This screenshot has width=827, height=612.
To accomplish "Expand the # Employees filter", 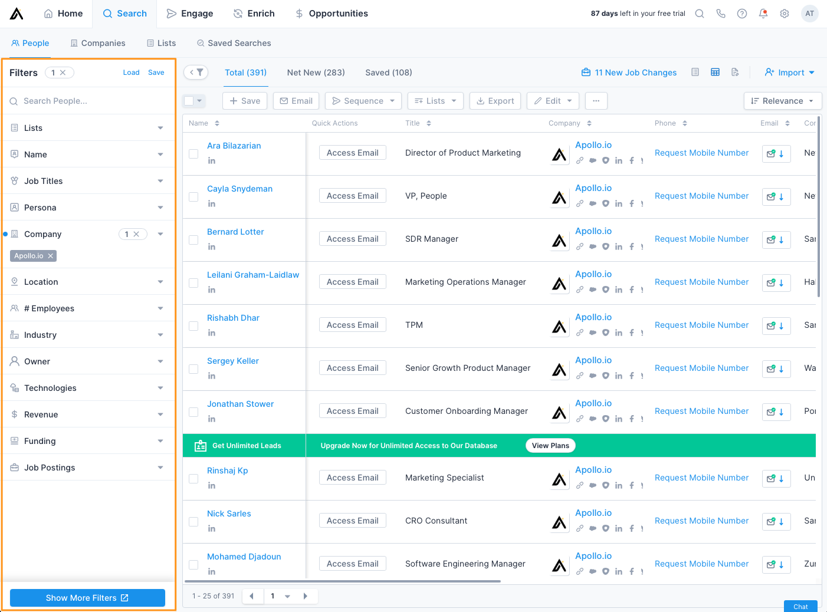I will coord(87,308).
